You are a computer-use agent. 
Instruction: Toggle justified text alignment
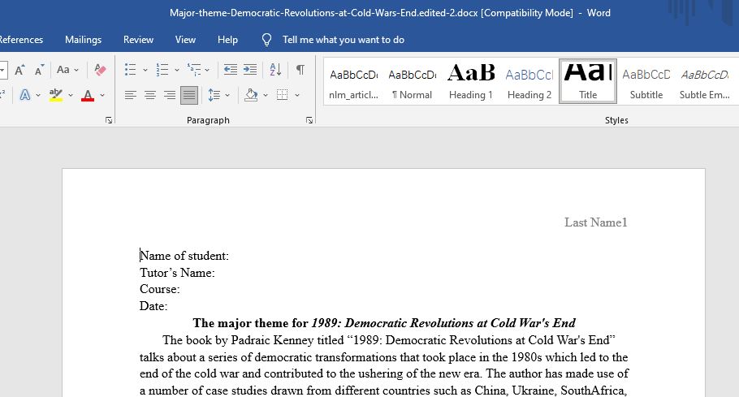point(189,95)
